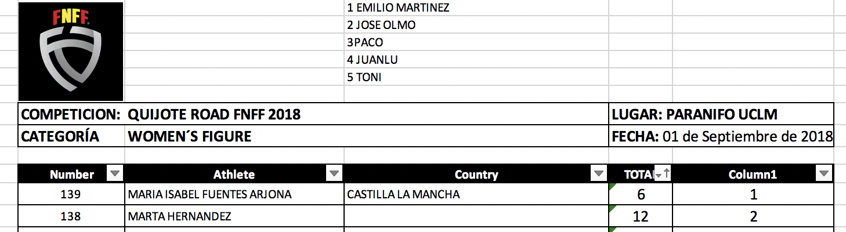
Task: Select the WOMEN´S FIGURE category cell
Action: (190, 137)
